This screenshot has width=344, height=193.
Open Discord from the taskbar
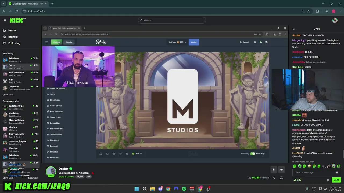coord(160,189)
